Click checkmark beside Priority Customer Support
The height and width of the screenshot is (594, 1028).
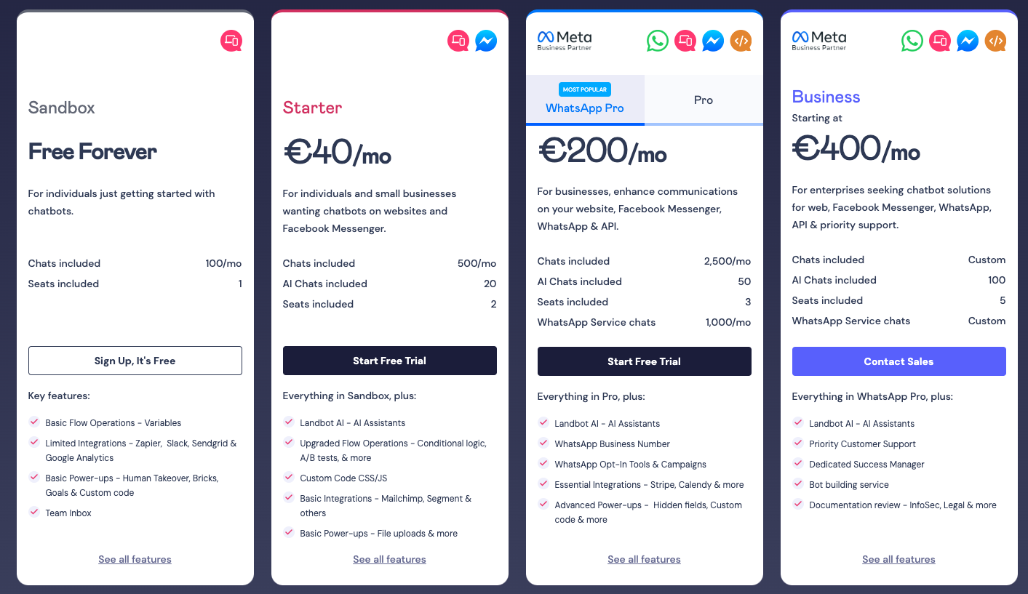click(798, 443)
